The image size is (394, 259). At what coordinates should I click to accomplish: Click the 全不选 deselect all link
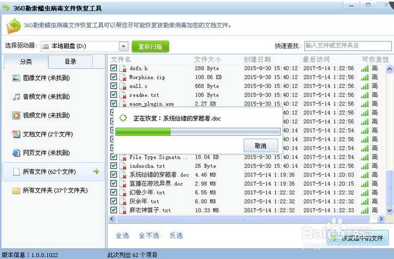tap(149, 236)
